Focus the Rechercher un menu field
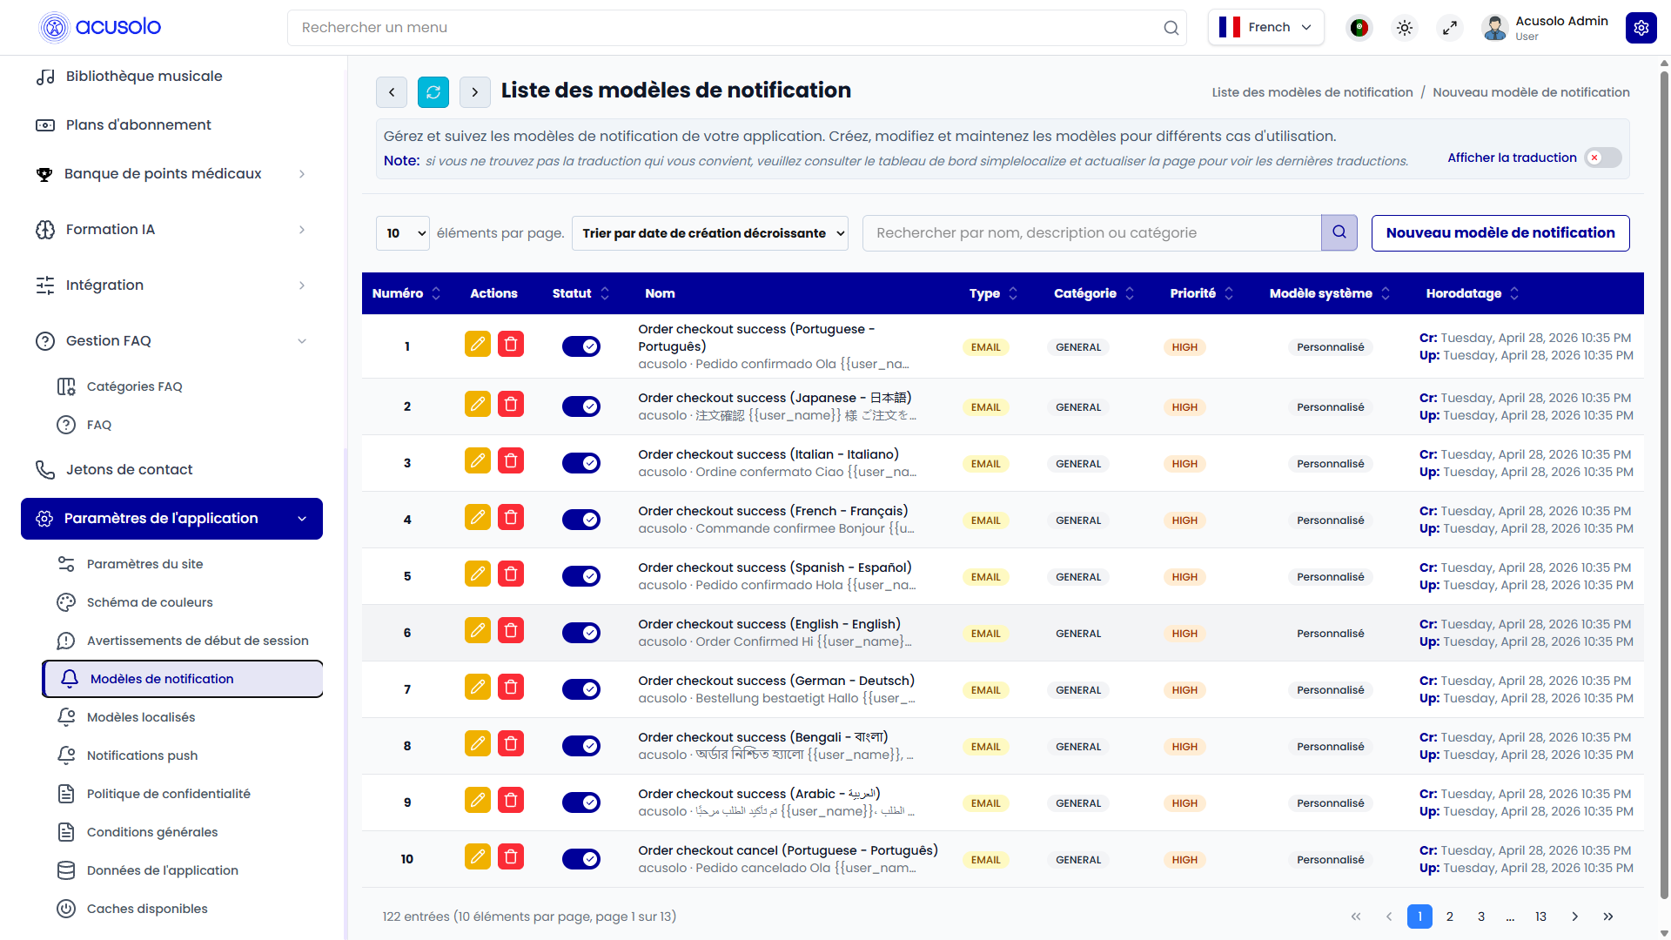Screen dimensions: 1671x940 tap(737, 28)
